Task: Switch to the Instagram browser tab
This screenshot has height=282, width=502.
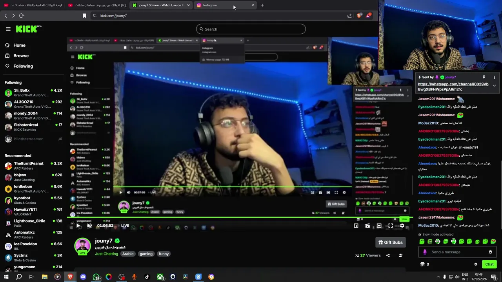Action: point(226,5)
